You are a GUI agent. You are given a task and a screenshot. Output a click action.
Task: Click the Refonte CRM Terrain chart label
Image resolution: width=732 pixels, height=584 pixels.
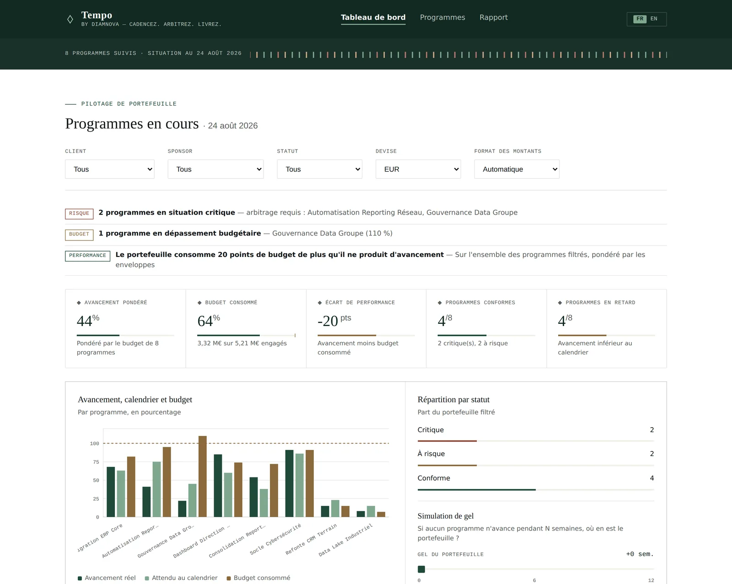(x=311, y=540)
